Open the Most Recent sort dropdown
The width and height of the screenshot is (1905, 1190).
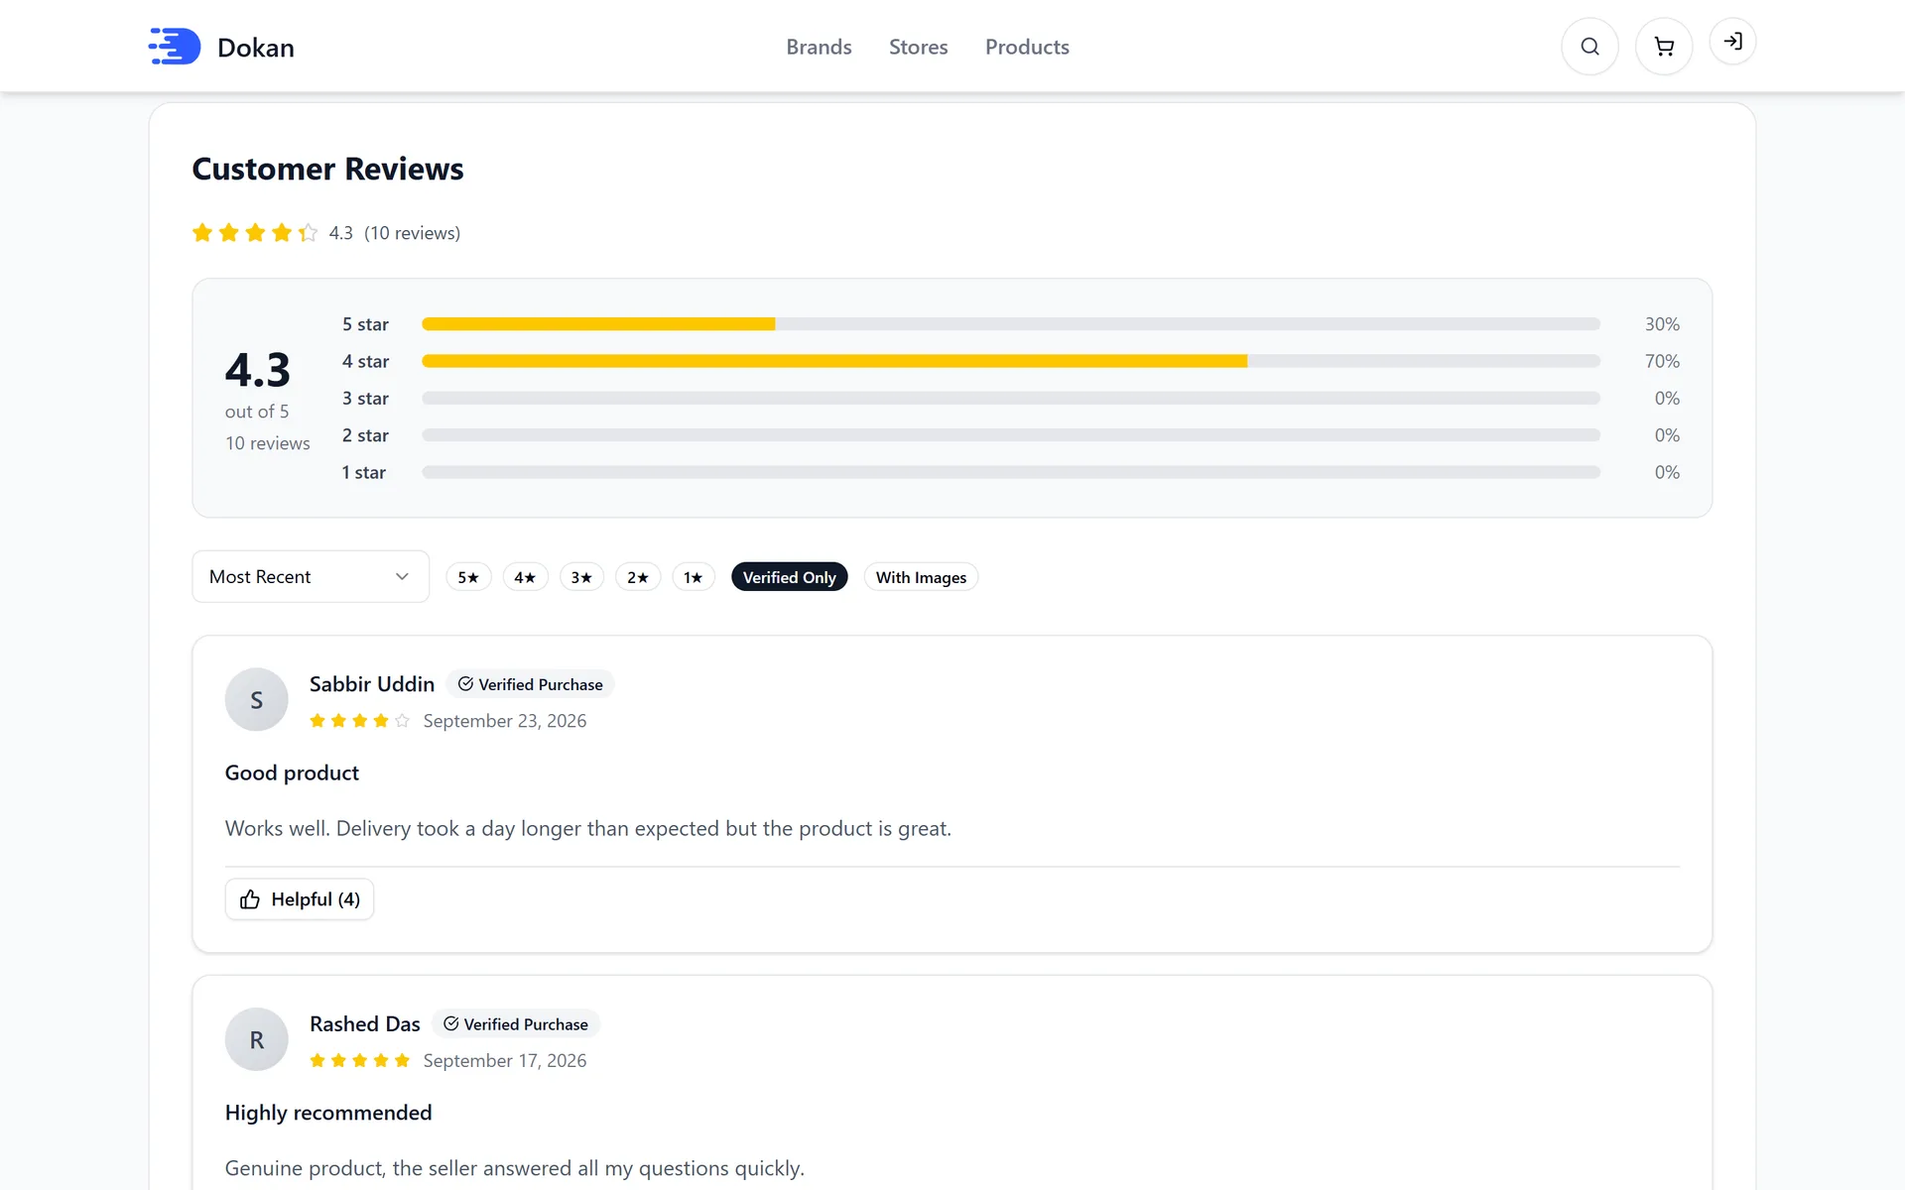[311, 576]
